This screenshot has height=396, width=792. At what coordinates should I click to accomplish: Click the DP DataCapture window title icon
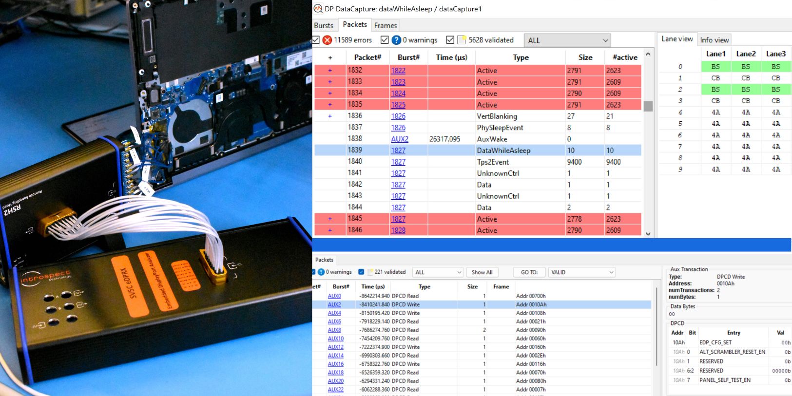point(318,8)
